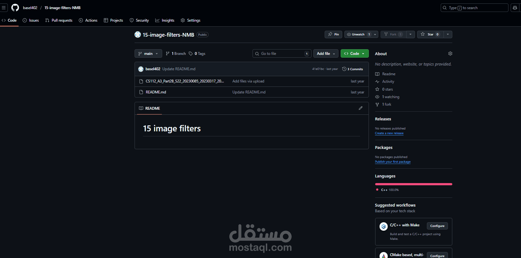
Task: Click basel402 in the breadcrumb
Action: (30, 8)
